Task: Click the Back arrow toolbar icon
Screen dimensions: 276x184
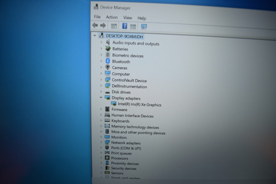Action: pyautogui.click(x=95, y=25)
